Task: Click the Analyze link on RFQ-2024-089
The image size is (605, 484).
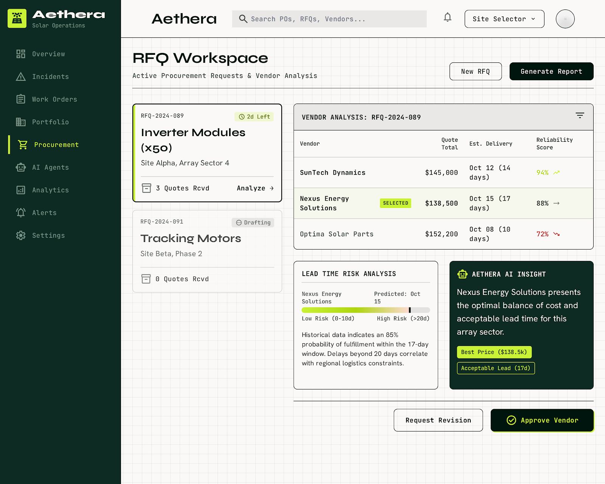Action: point(255,188)
